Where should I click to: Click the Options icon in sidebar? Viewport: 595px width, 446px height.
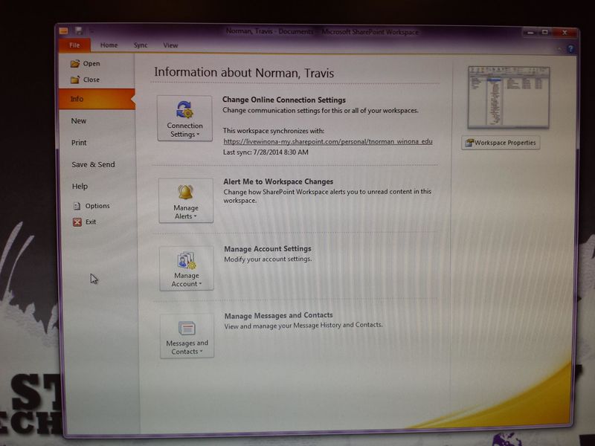[77, 206]
